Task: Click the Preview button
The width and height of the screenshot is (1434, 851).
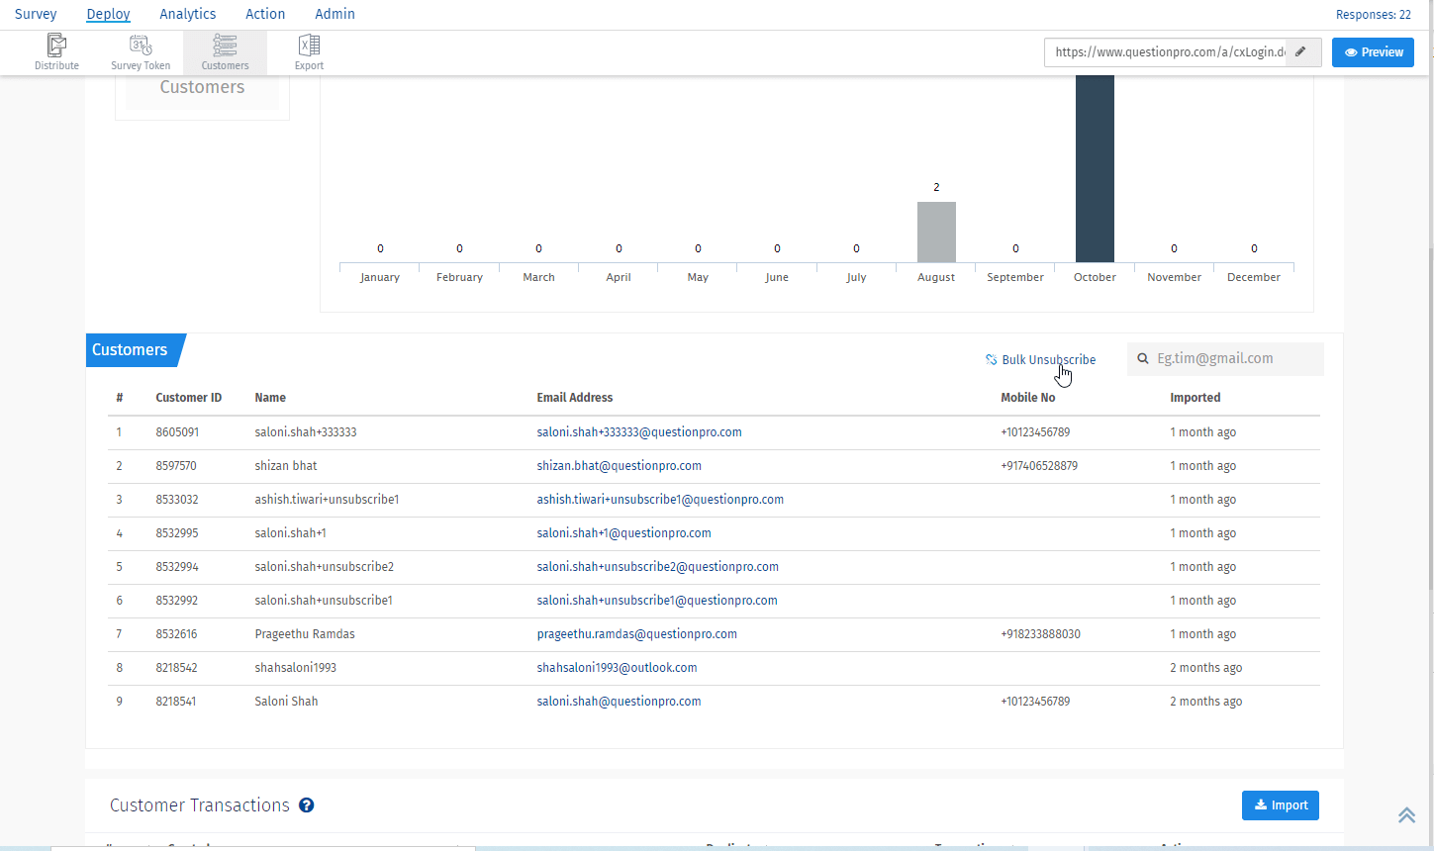Action: click(1373, 52)
